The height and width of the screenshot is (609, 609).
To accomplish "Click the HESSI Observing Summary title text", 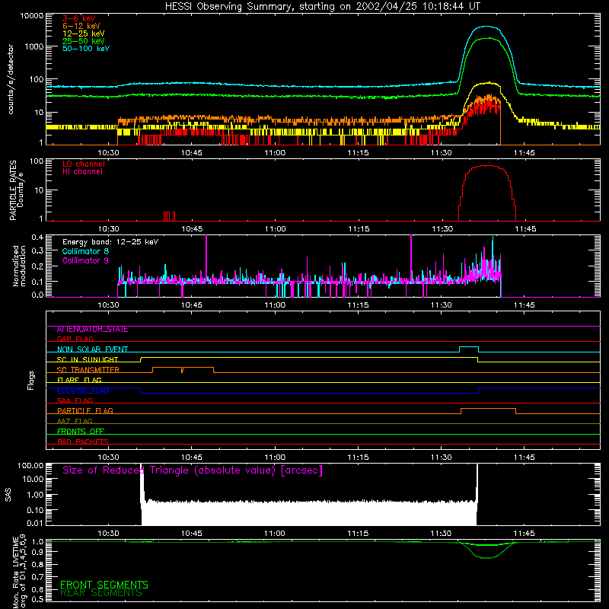I will tap(322, 7).
